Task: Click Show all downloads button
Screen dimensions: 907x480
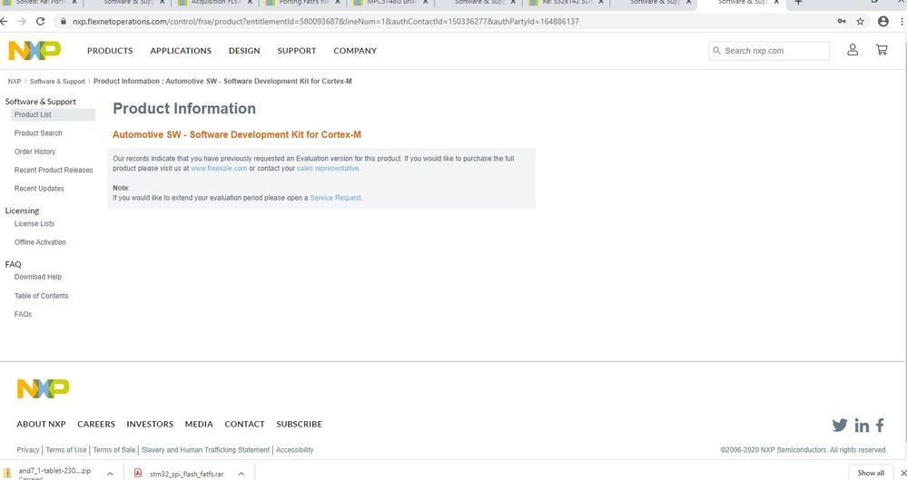Action: 871,473
